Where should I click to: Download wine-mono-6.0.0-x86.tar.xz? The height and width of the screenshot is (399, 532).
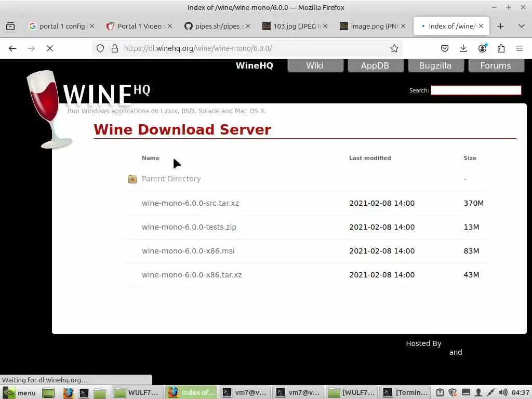[x=192, y=275]
